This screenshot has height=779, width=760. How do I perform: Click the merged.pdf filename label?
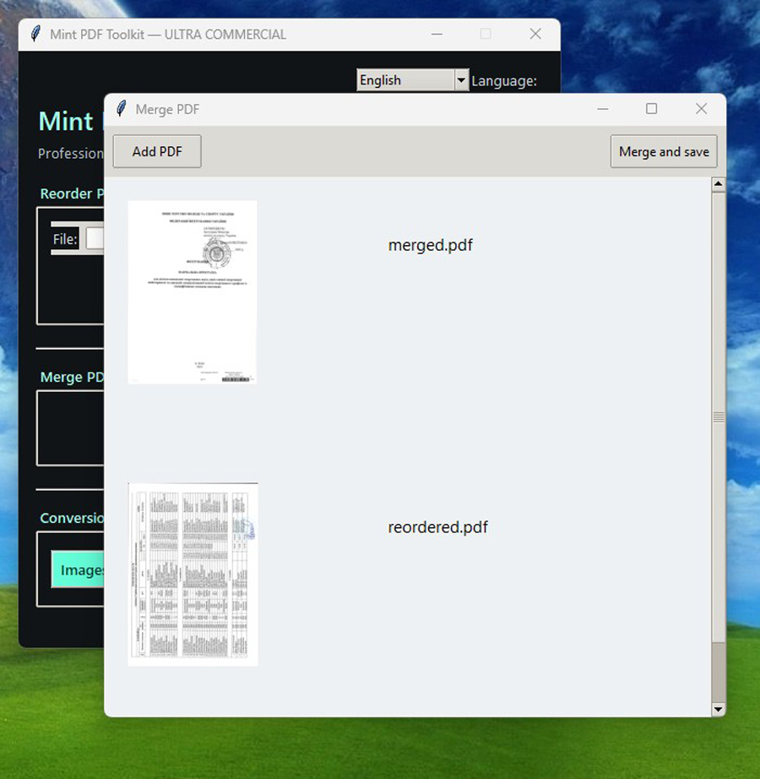pyautogui.click(x=431, y=245)
